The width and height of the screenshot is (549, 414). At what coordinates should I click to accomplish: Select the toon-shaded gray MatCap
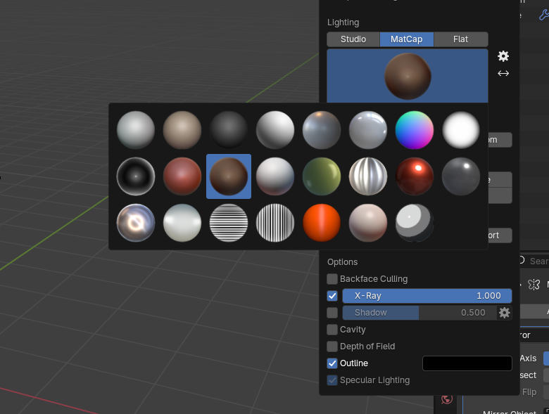pyautogui.click(x=415, y=223)
